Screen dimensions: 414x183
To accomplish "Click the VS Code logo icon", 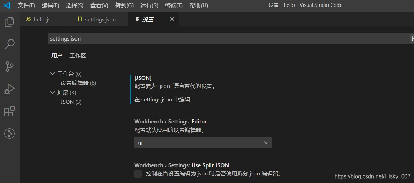I will [x=7, y=5].
